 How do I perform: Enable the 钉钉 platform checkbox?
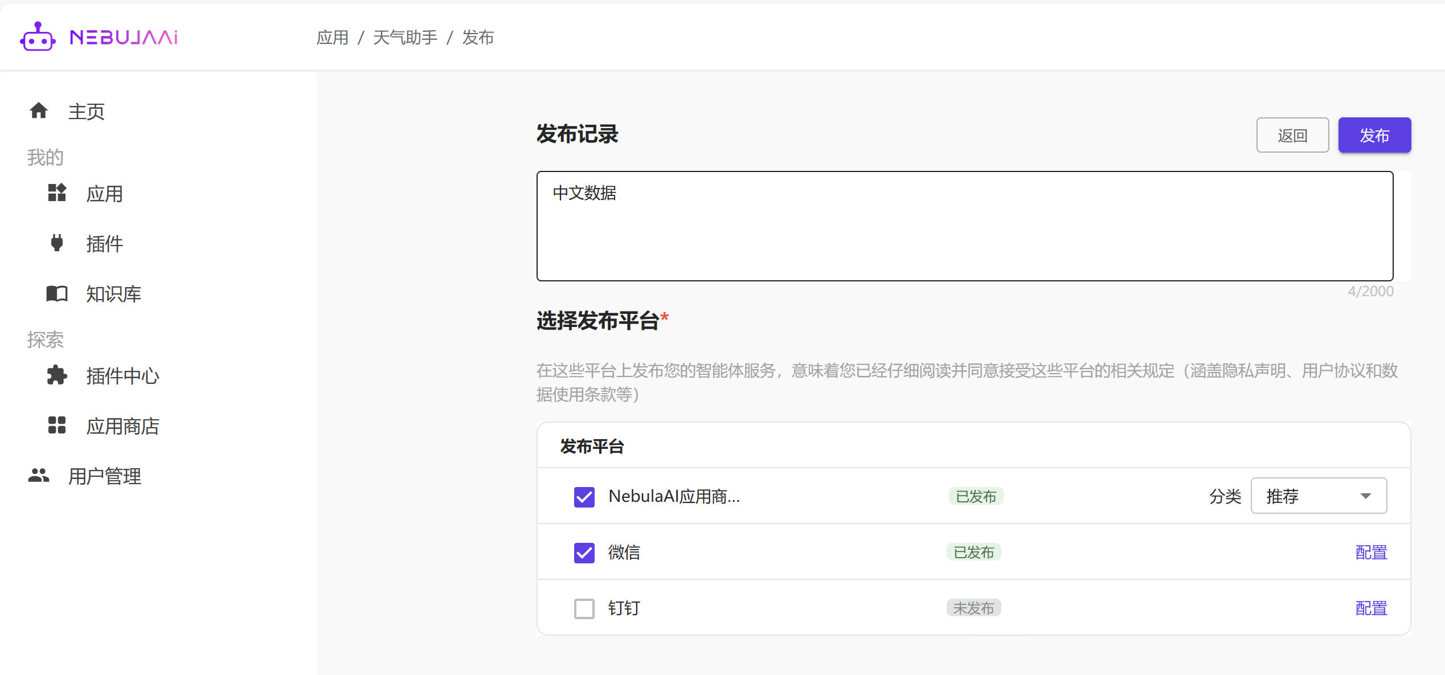click(x=584, y=608)
